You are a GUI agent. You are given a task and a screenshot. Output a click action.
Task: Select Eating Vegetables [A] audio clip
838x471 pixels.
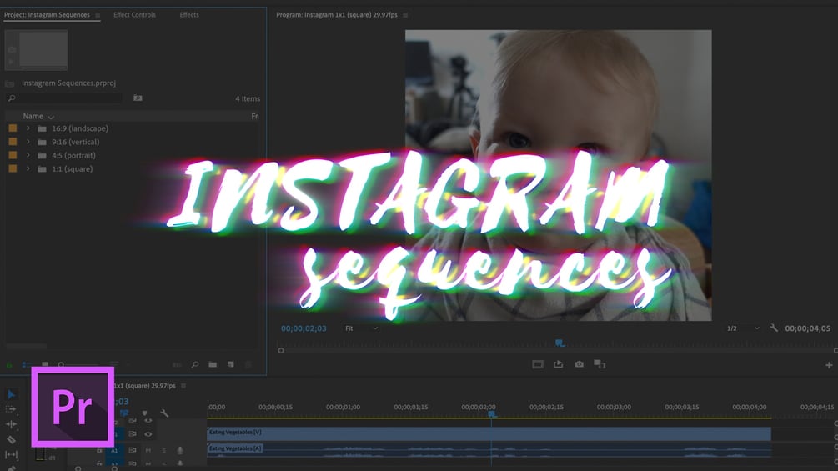click(489, 450)
